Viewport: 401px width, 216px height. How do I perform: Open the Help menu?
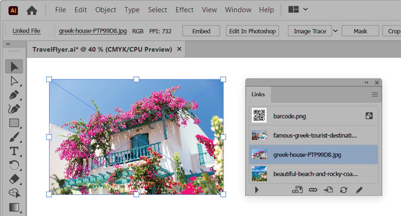click(266, 10)
